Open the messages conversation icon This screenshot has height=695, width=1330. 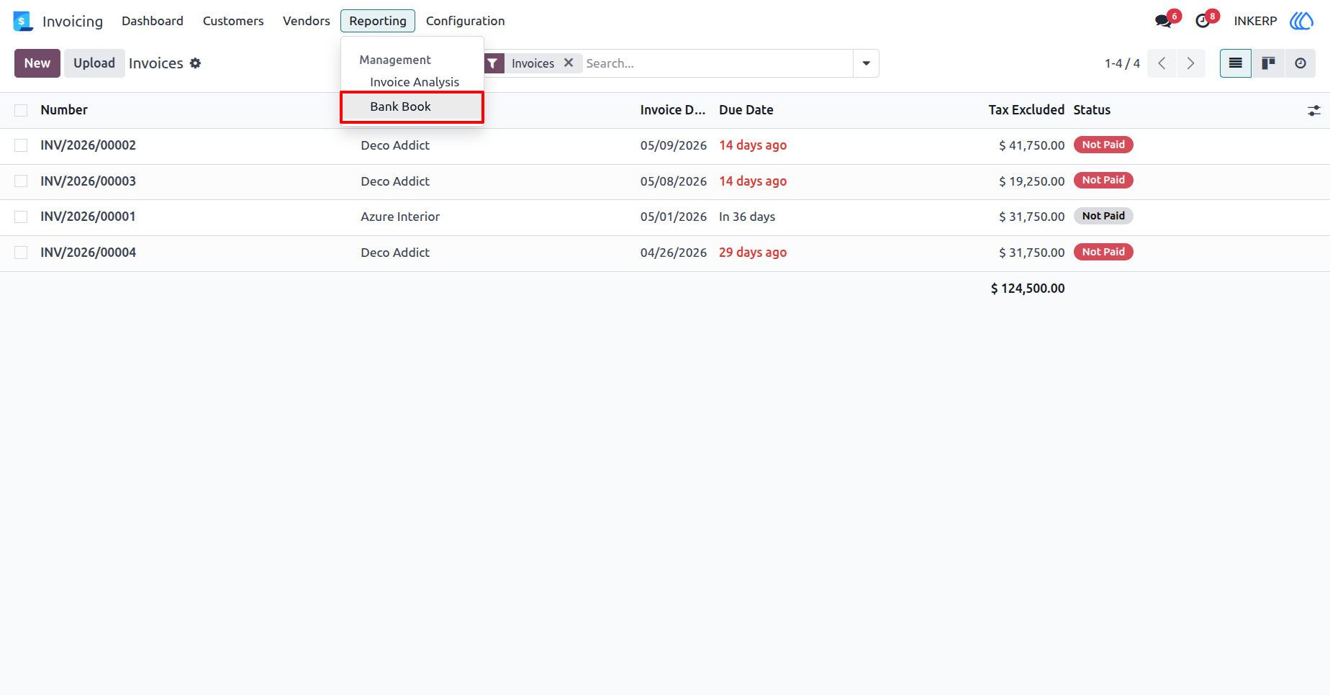[x=1163, y=21]
